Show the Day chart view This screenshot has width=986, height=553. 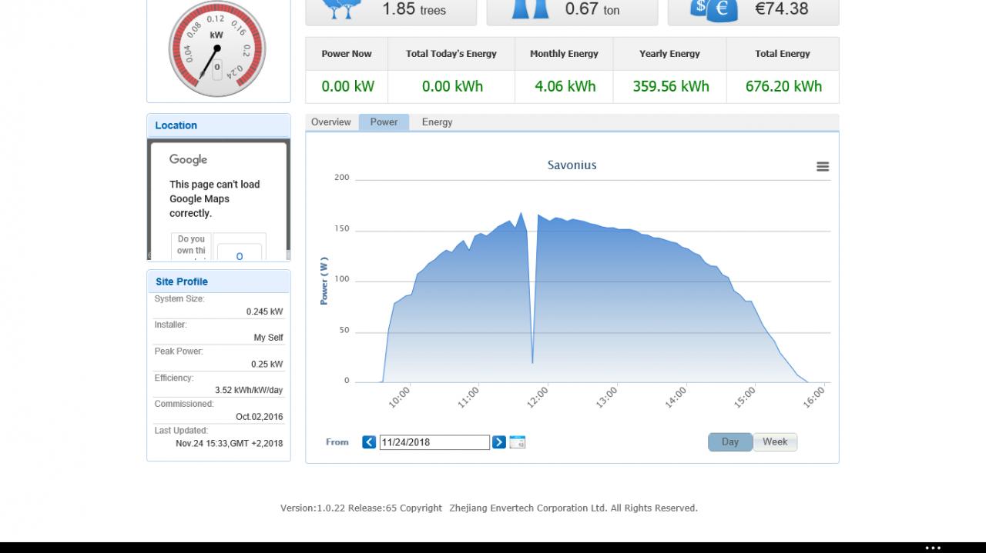(730, 442)
